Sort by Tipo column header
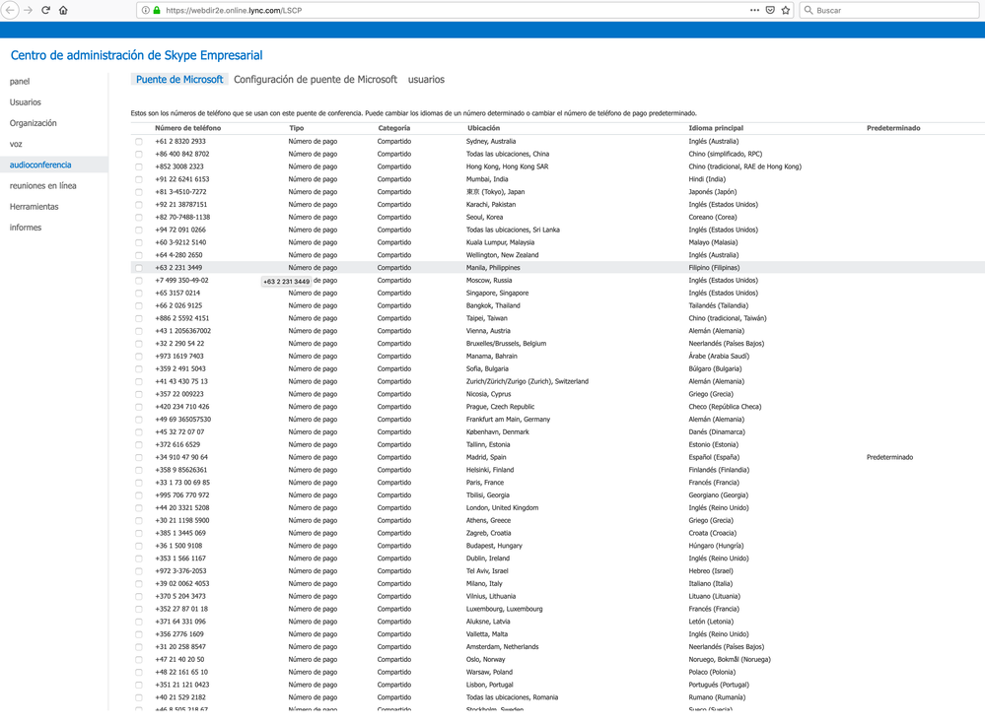Viewport: 985px width, 724px height. 297,128
